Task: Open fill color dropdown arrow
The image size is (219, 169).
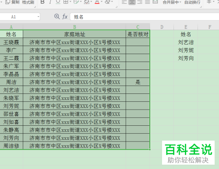Action: pos(92,2)
